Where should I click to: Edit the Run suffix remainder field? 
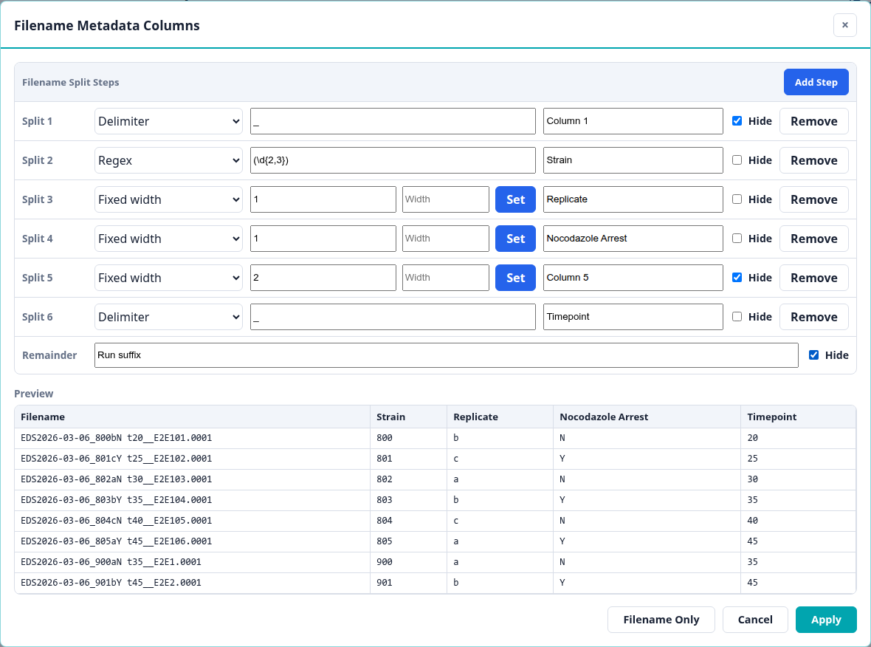(x=446, y=355)
